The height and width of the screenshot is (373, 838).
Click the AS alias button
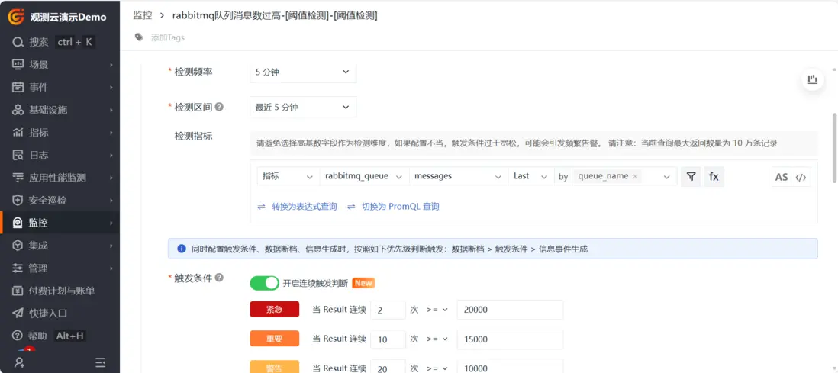(782, 177)
